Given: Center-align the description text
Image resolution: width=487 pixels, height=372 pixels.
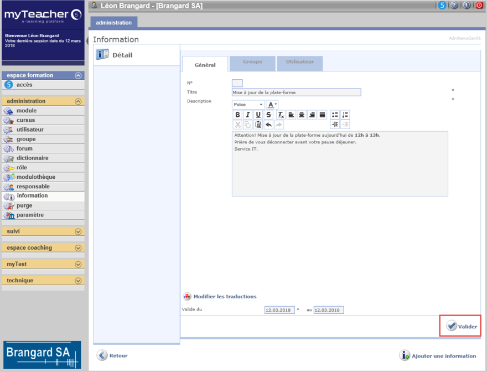Looking at the screenshot, I should (302, 115).
